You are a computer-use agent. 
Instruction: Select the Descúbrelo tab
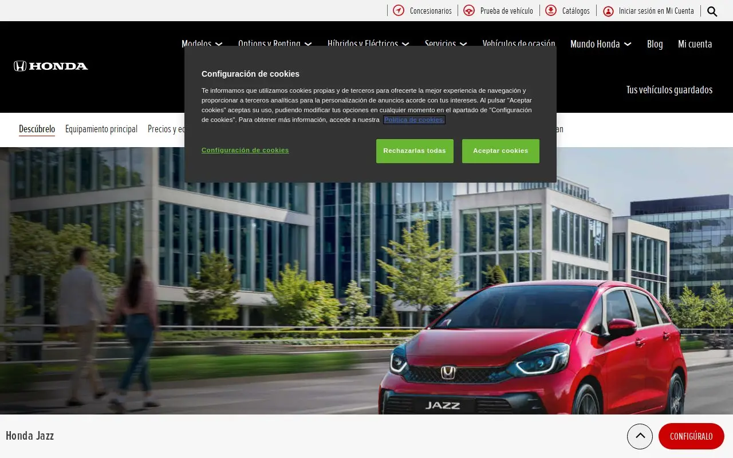[x=37, y=129]
